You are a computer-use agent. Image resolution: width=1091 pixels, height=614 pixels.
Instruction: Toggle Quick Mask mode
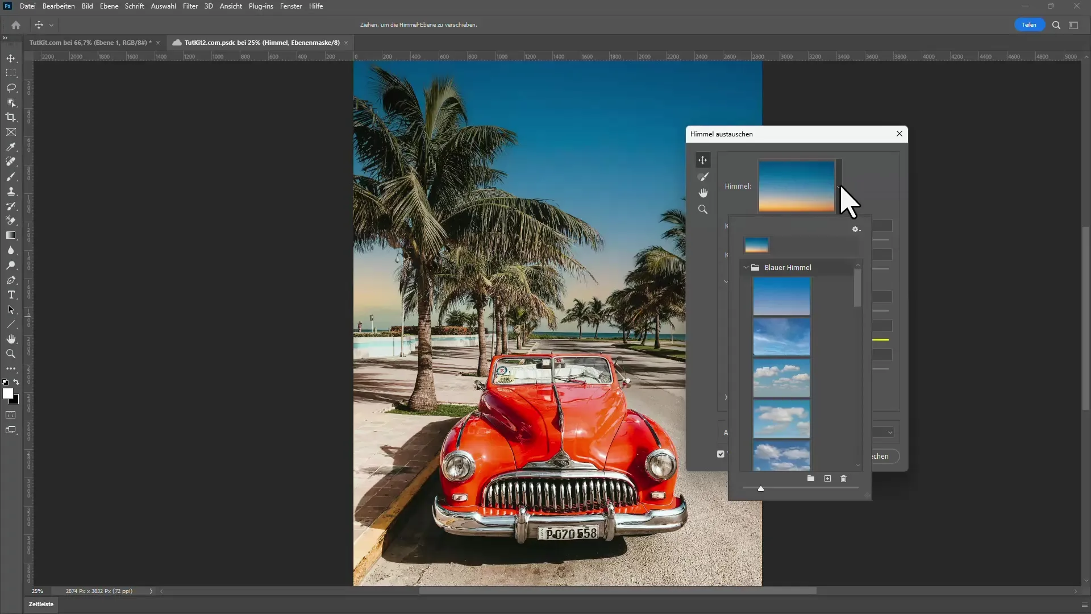11,415
